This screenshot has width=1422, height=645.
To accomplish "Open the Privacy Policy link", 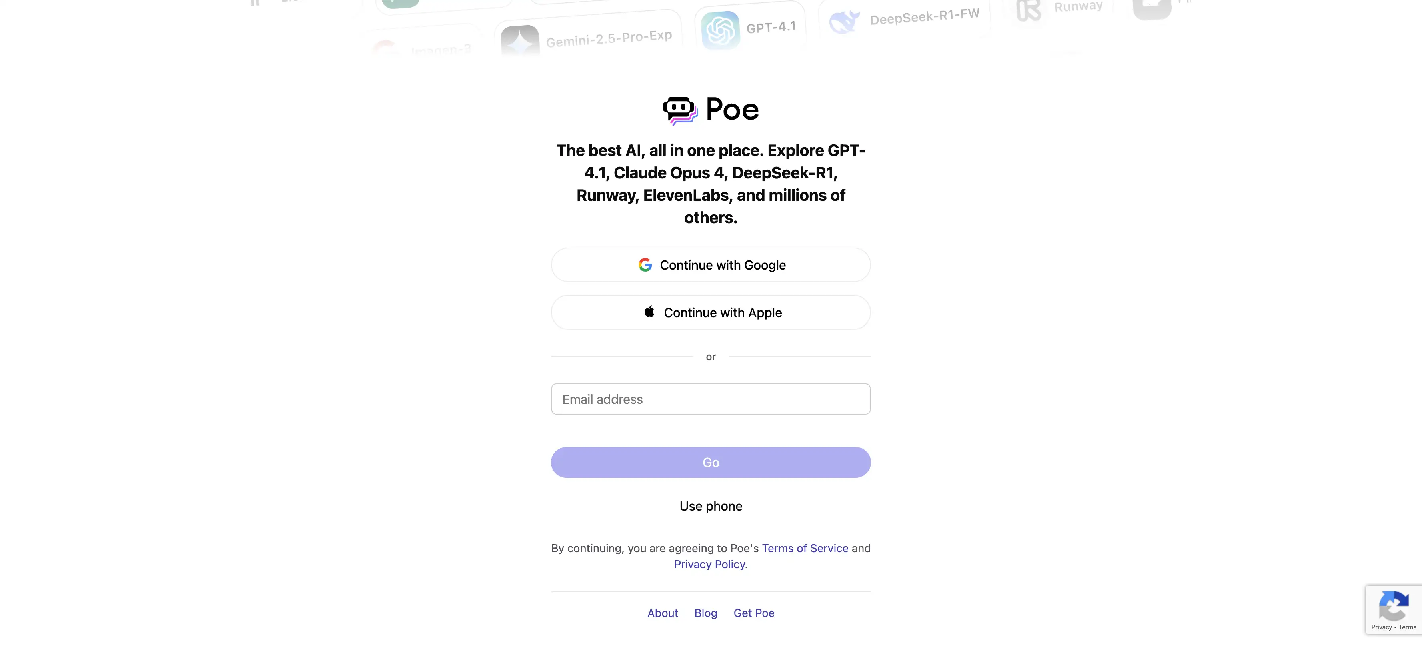I will pos(709,564).
